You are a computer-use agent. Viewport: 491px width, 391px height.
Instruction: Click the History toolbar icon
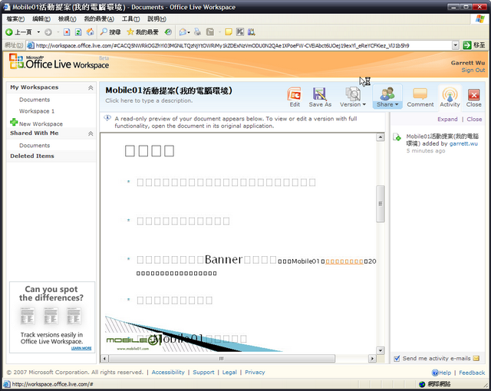point(168,32)
